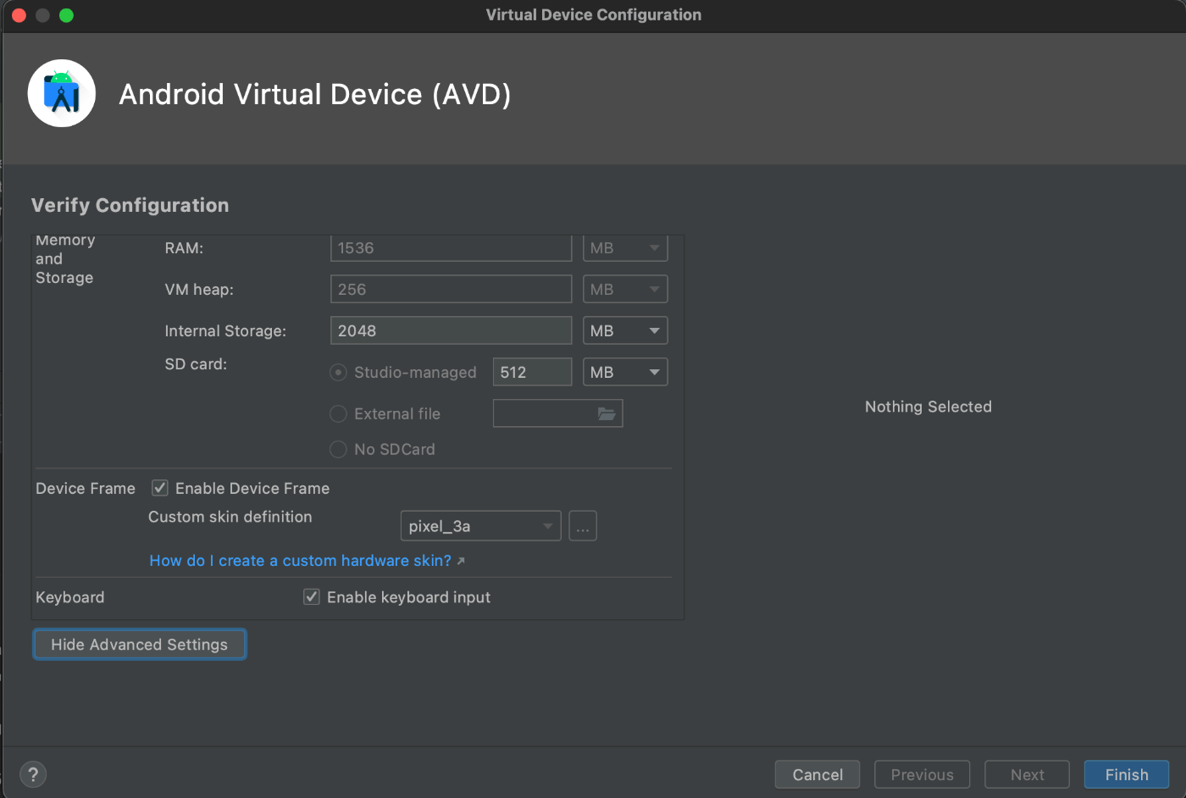Click the External file path field

pos(557,413)
